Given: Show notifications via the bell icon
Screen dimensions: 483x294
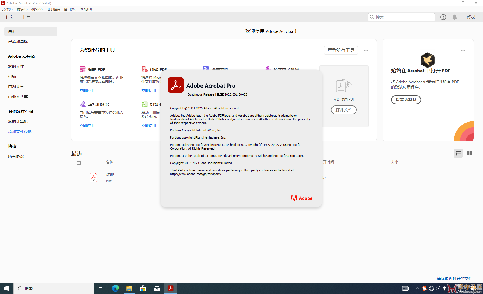Looking at the screenshot, I should [x=455, y=17].
